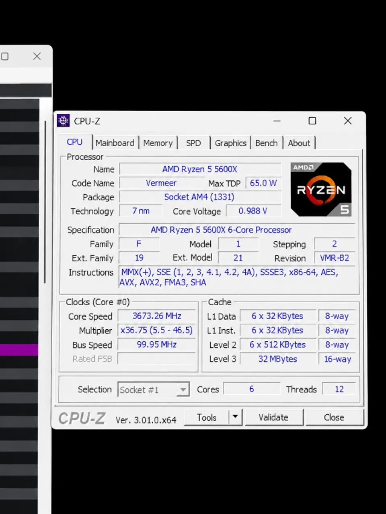The height and width of the screenshot is (514, 386).
Task: Click the Family value 'F'
Action: [x=139, y=244]
